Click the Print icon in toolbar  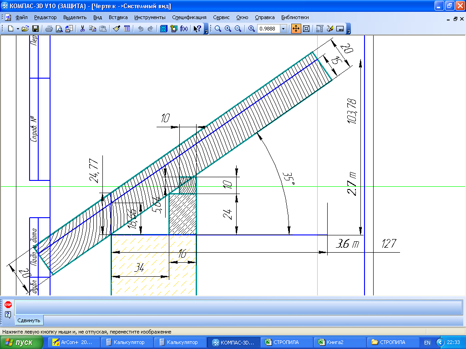click(x=49, y=29)
